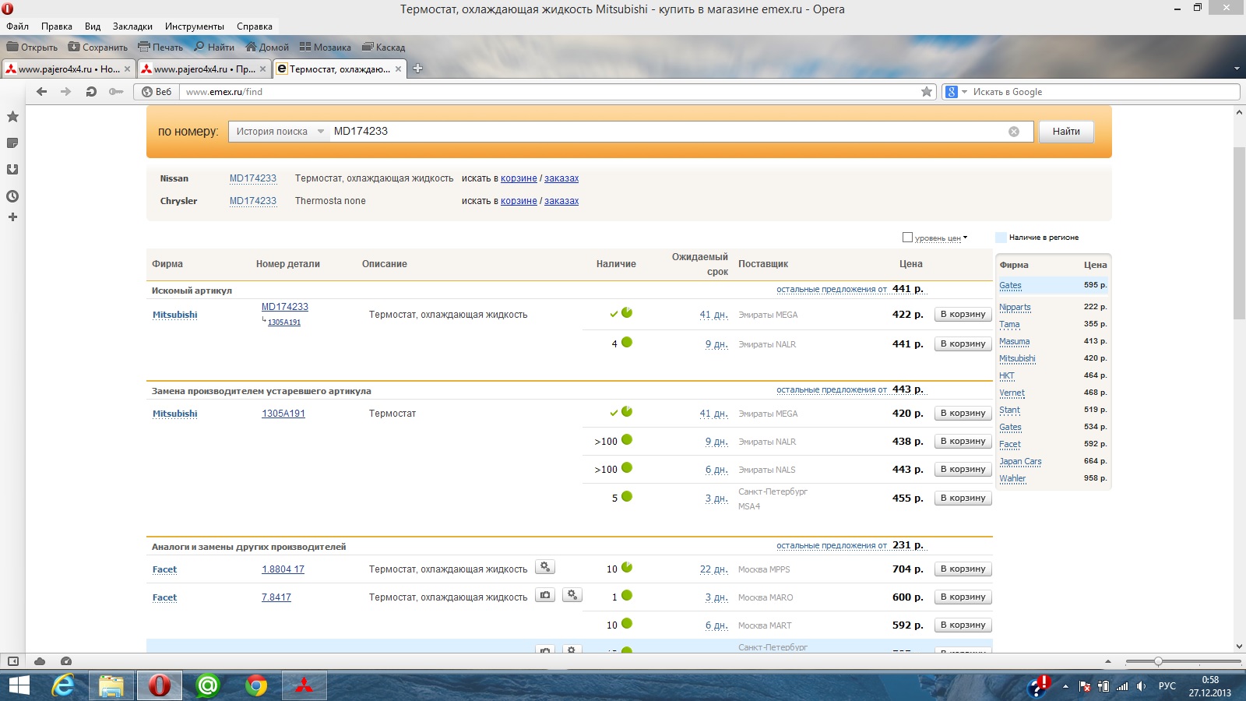Expand the tab list arrow at right of tab bar

[x=1237, y=69]
